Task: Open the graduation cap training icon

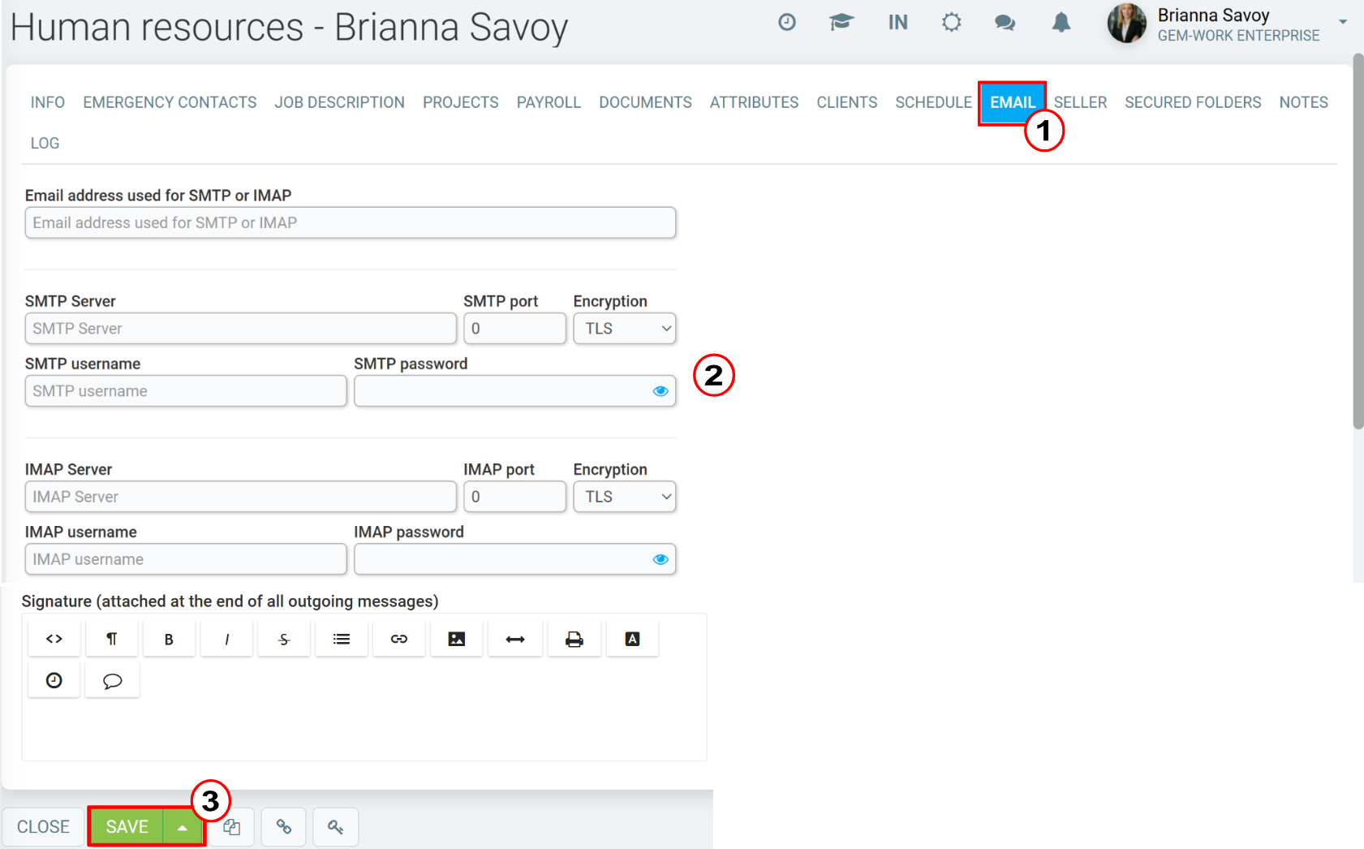Action: [841, 22]
